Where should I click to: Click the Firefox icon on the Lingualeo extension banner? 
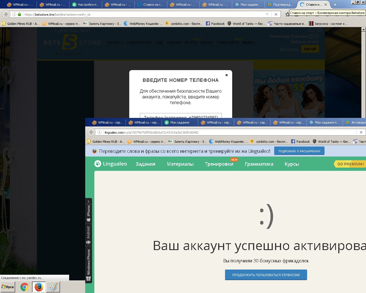[95, 151]
